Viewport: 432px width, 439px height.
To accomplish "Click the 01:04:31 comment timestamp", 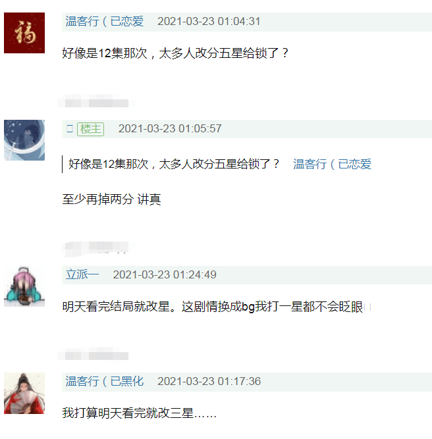I will [x=209, y=22].
